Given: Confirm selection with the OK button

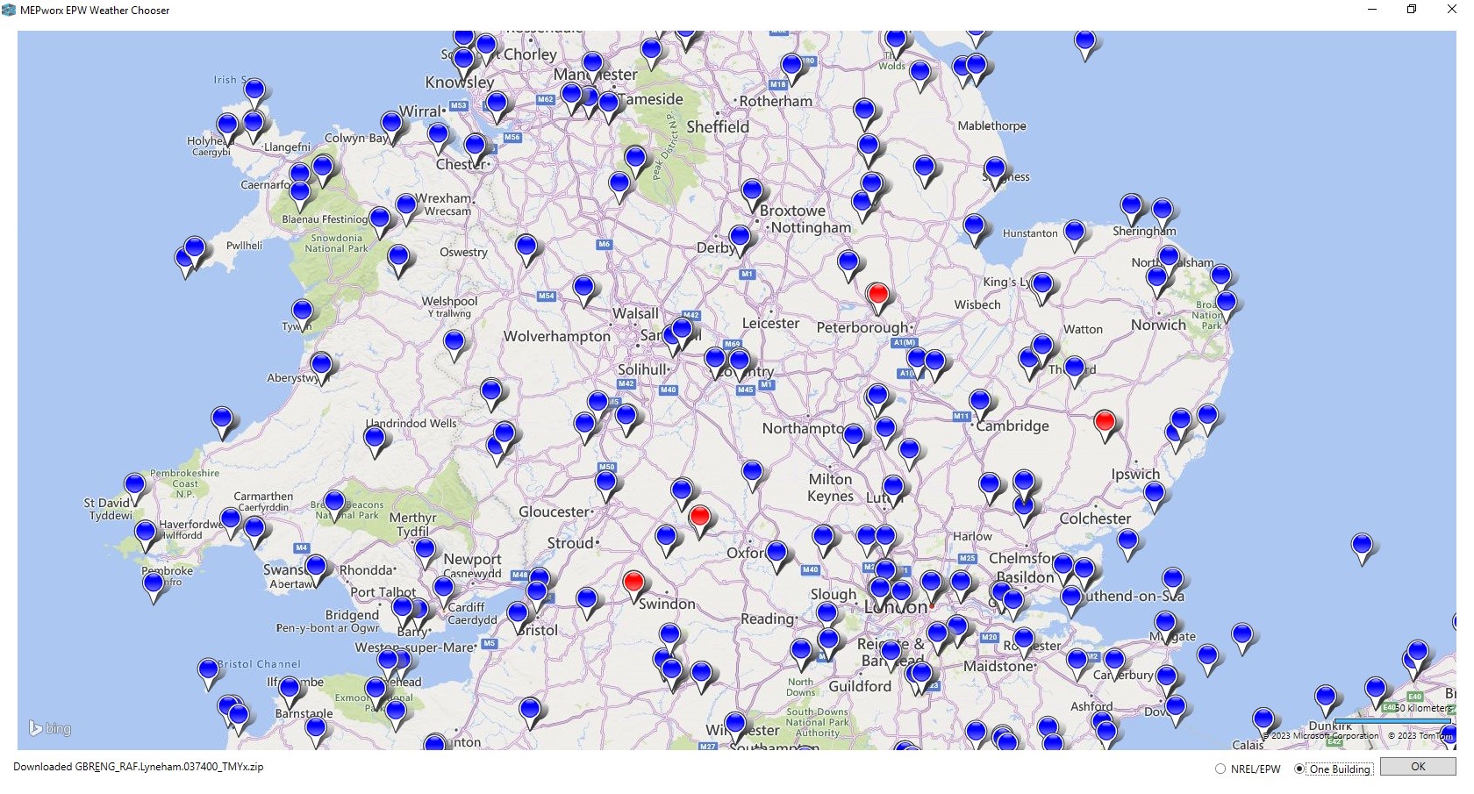Looking at the screenshot, I should [1418, 767].
